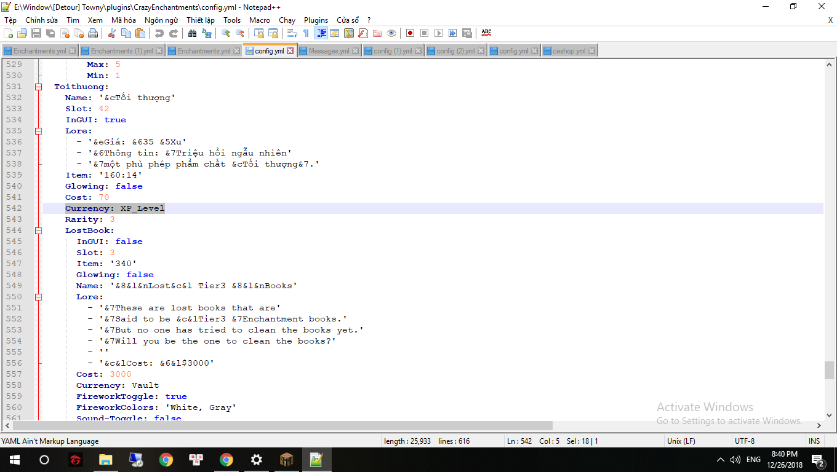Switch to the config (2).yml tab
The image size is (837, 472).
(455, 51)
